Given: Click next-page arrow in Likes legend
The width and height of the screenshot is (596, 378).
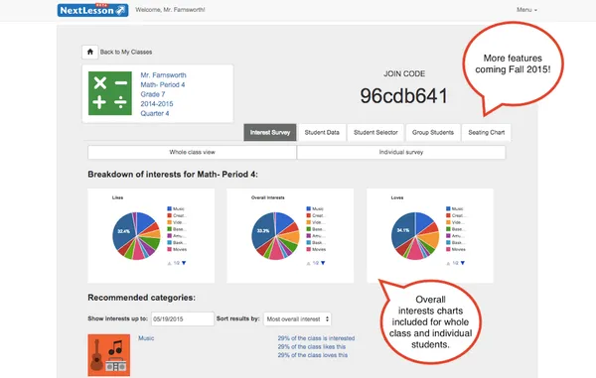Looking at the screenshot, I should coord(184,263).
